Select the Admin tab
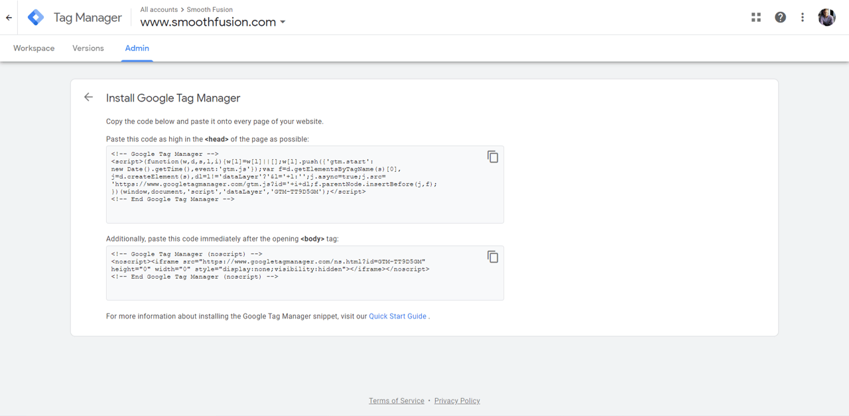The width and height of the screenshot is (849, 416). 137,48
